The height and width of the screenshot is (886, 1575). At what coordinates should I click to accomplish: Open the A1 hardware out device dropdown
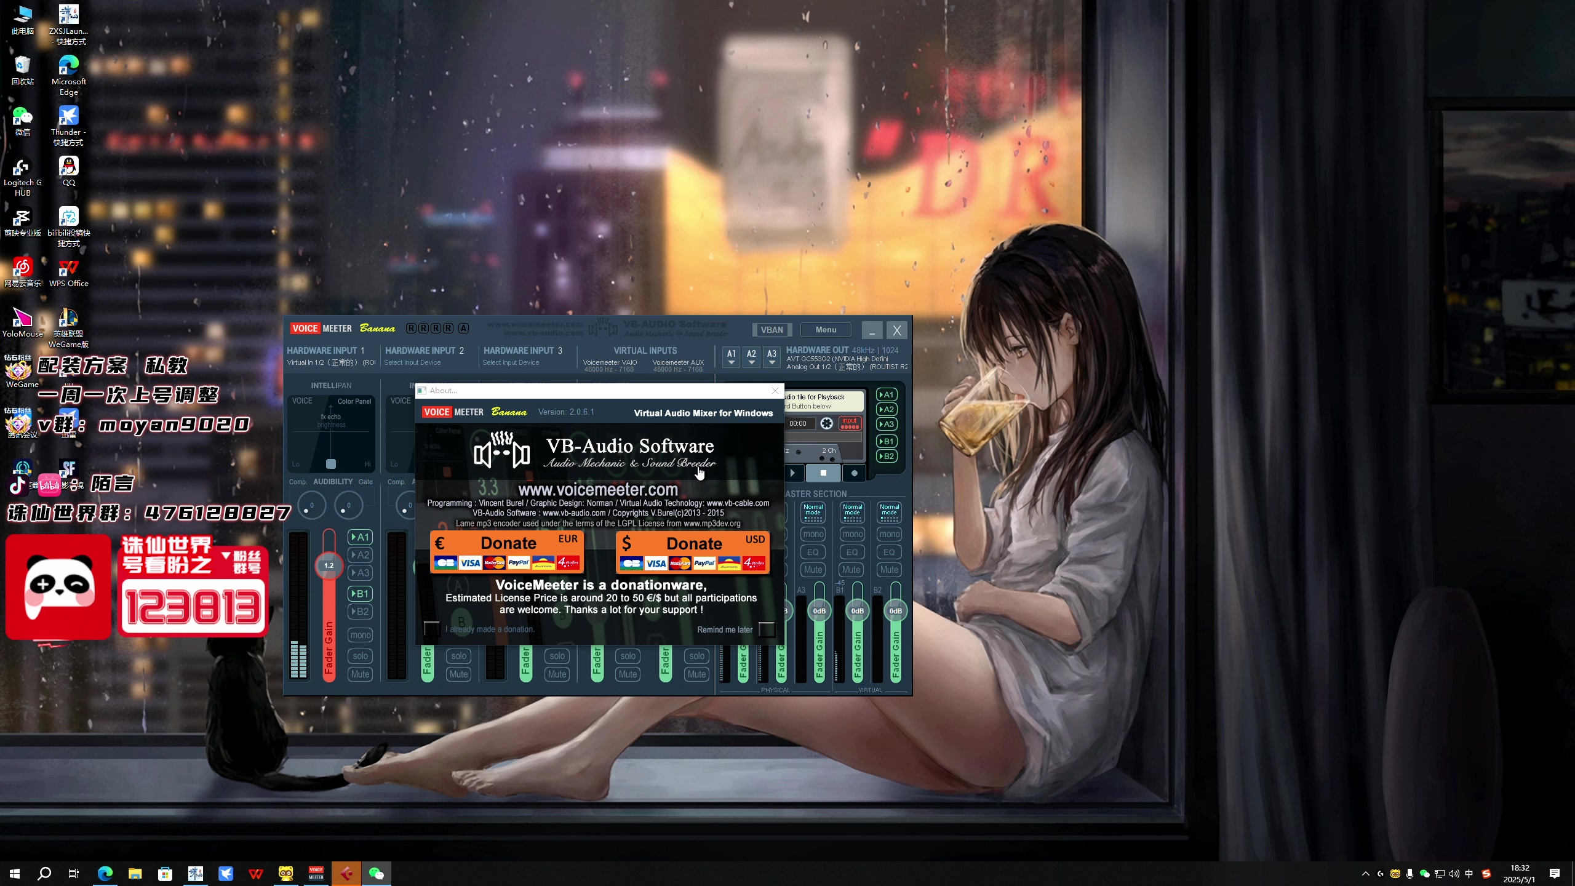click(731, 357)
